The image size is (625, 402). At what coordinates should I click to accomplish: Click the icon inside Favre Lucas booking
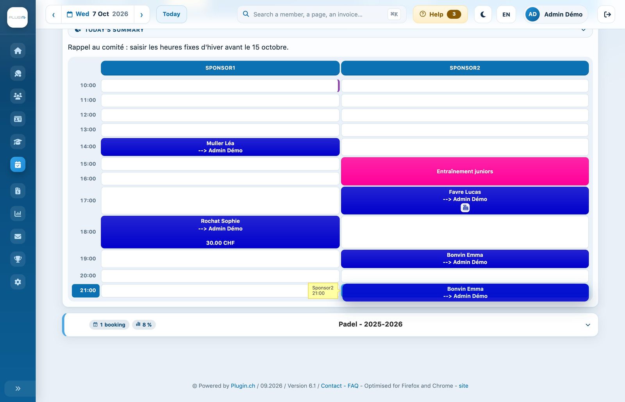pos(465,208)
